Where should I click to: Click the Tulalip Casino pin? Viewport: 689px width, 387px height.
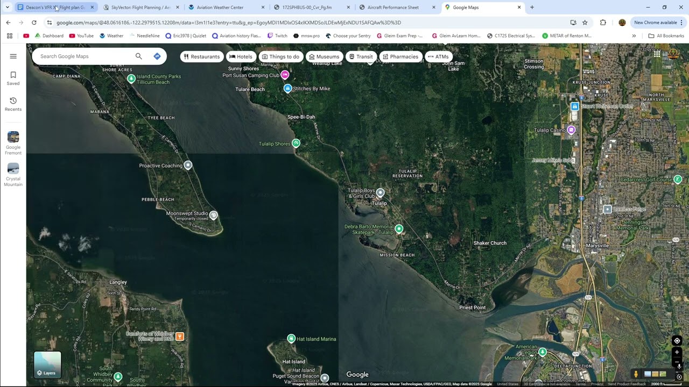572,130
